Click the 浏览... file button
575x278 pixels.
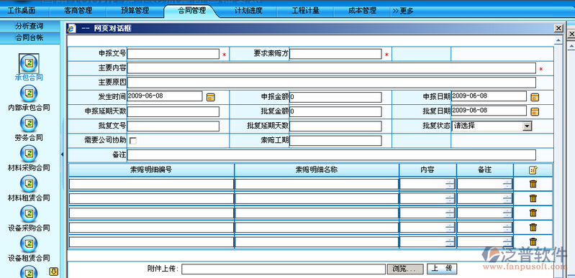[405, 269]
